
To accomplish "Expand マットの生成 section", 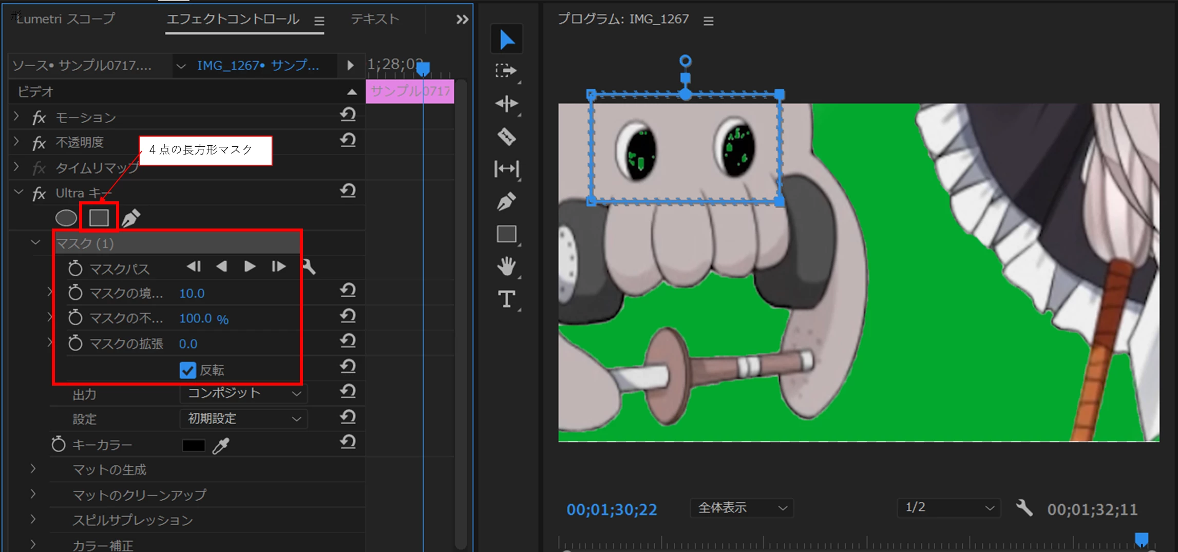I will tap(33, 469).
